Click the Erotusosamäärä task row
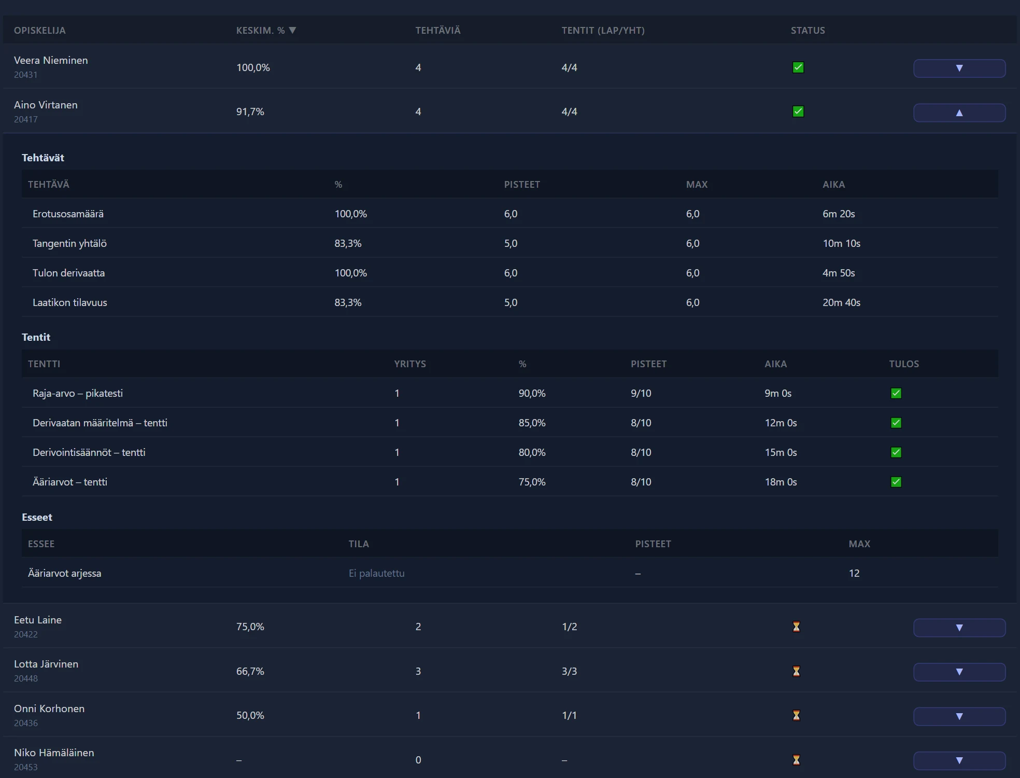The width and height of the screenshot is (1020, 778). coord(510,214)
